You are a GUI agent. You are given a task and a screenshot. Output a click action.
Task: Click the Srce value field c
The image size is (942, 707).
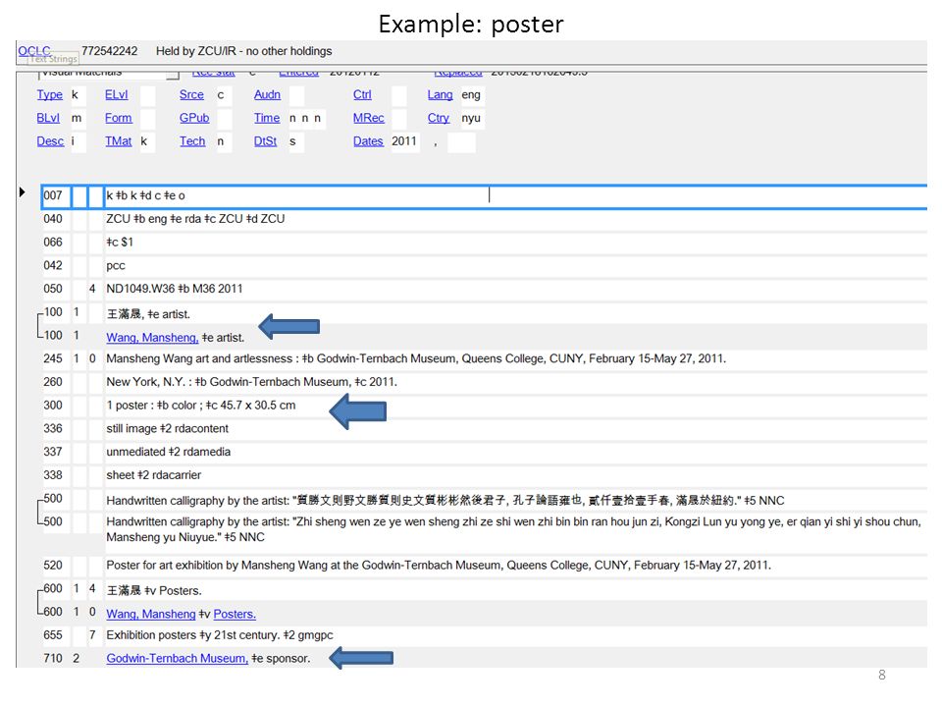224,95
